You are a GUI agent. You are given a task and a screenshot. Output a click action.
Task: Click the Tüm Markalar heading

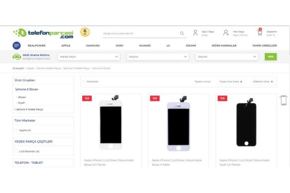pyautogui.click(x=25, y=121)
